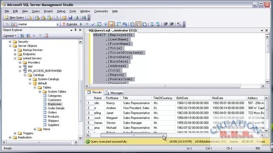273x153 pixels.
Task: Toggle Include Actual Execution Plan
Action: coord(119,24)
